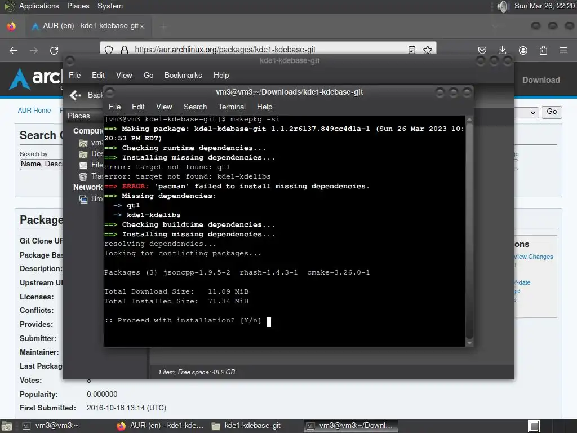Click the Firefox forward arrow button
Viewport: 577px width, 433px height.
pos(34,50)
